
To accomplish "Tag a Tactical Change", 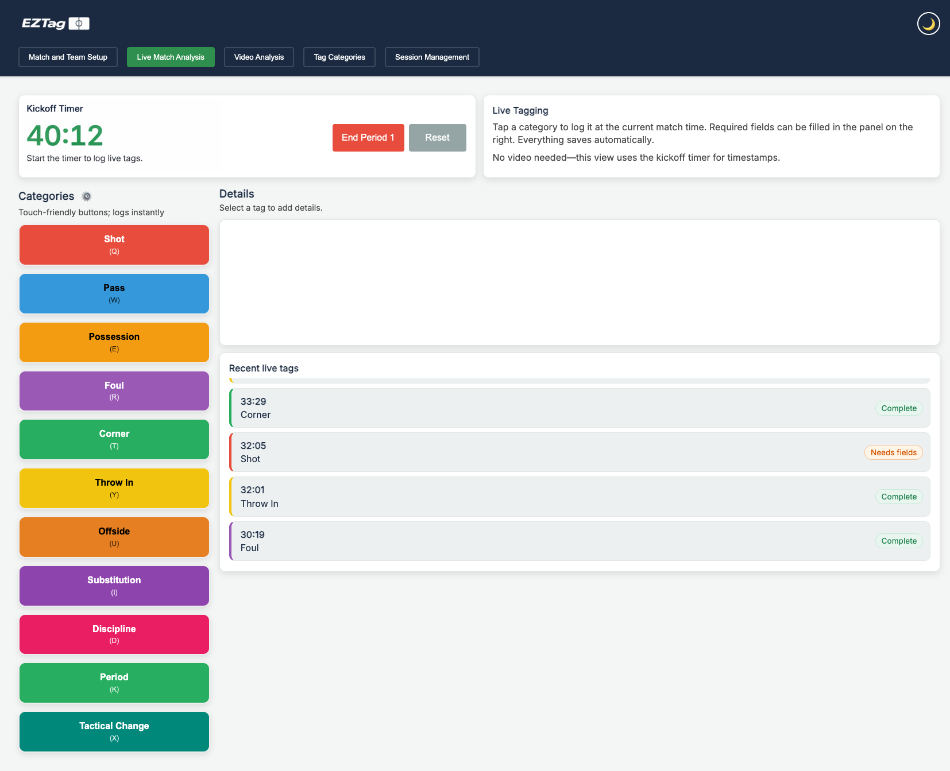I will pos(114,731).
